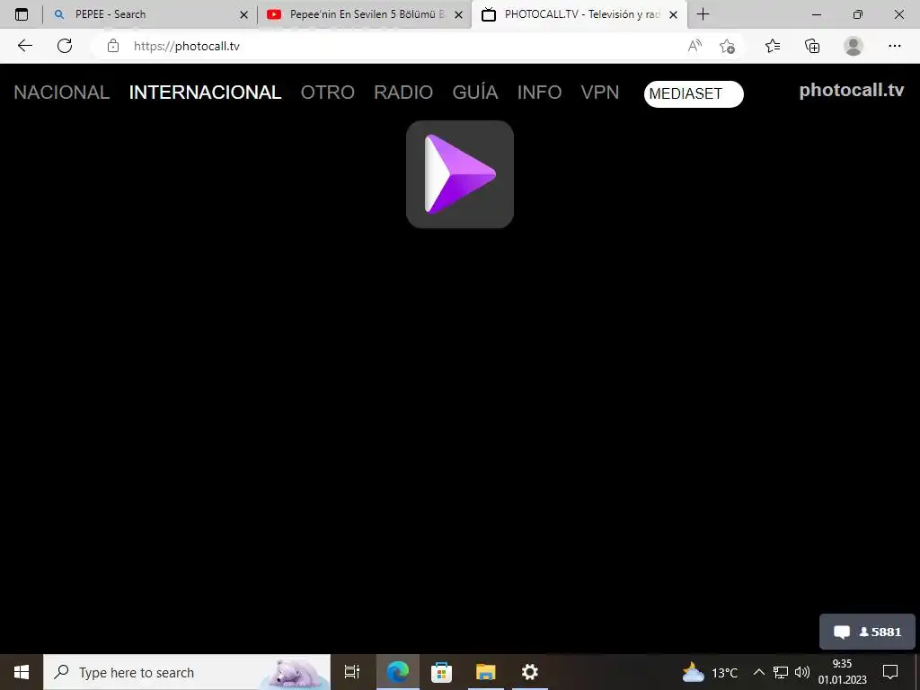Screen dimensions: 920x690
Task: Open the network status tray icon
Action: click(781, 672)
